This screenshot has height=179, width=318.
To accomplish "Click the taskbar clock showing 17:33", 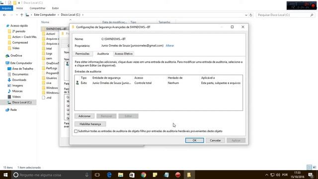I will tap(297, 175).
